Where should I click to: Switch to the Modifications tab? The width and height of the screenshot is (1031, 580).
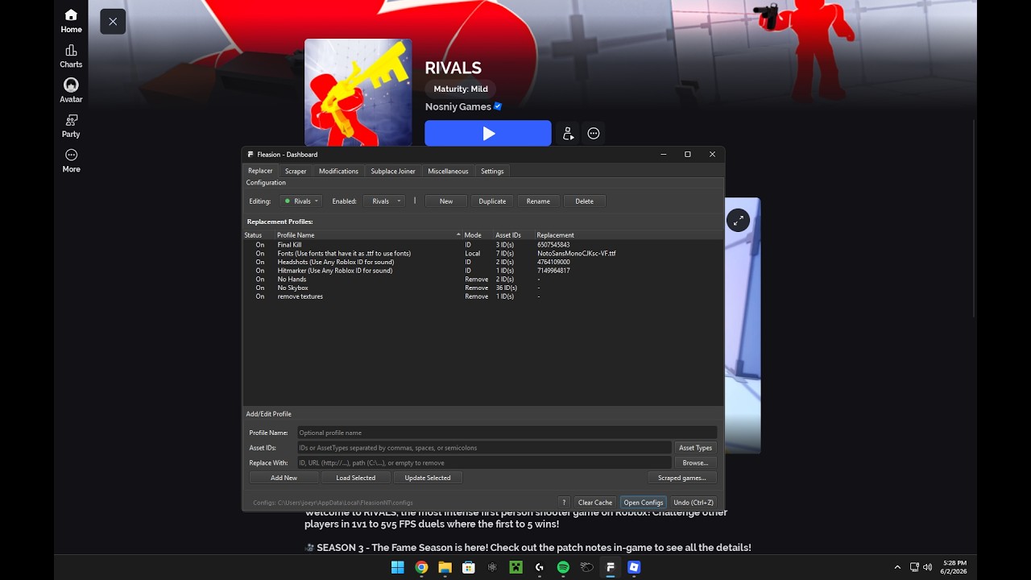tap(338, 171)
